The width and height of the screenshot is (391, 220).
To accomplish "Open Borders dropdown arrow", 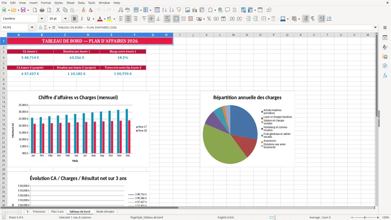I will pos(268,19).
